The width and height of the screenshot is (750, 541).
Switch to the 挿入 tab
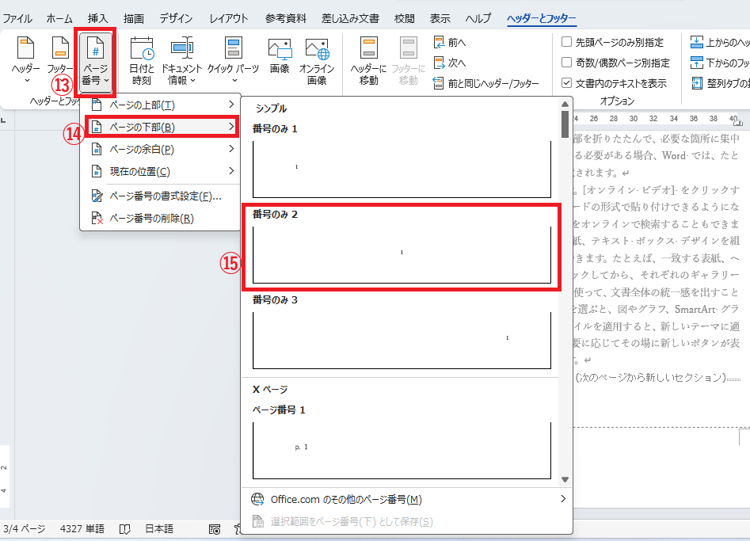[98, 19]
